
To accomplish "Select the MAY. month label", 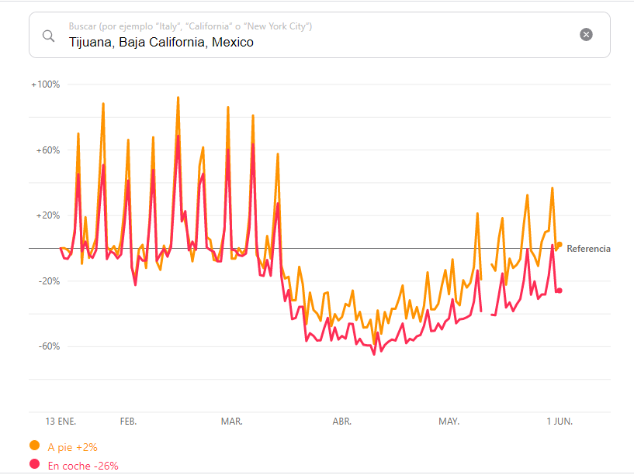I will pyautogui.click(x=449, y=422).
